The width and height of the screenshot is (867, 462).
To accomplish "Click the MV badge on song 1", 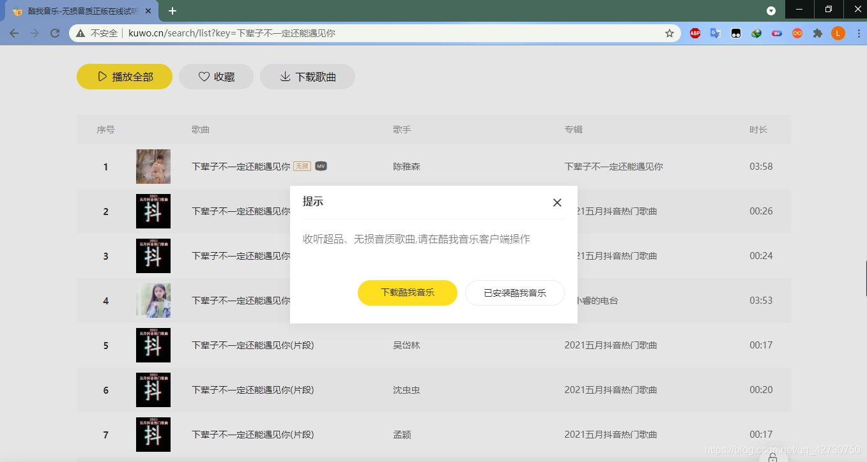I will (x=321, y=166).
